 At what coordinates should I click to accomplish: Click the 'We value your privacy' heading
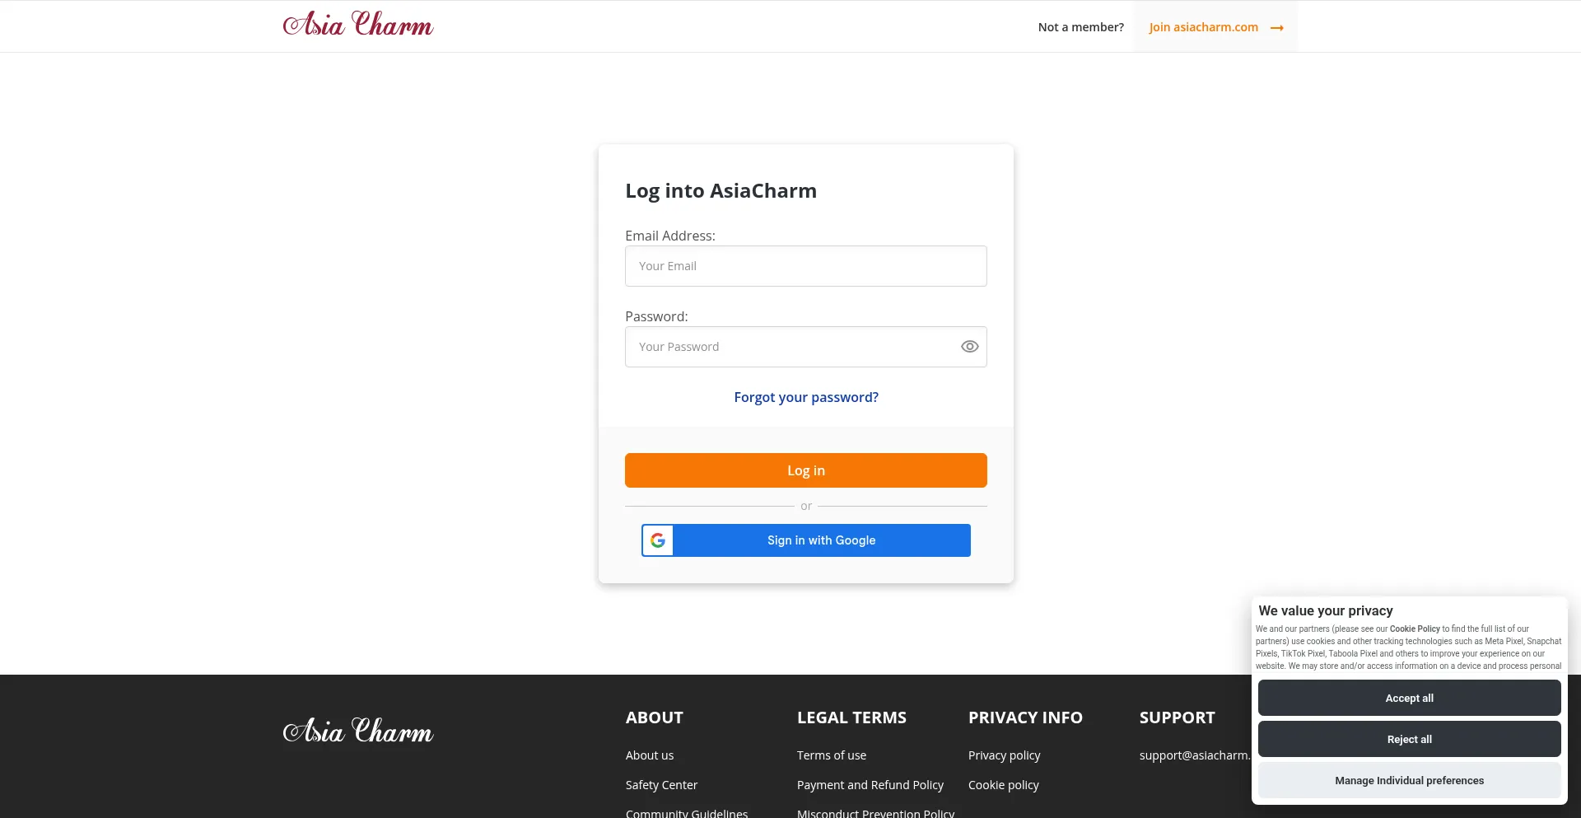[1326, 610]
